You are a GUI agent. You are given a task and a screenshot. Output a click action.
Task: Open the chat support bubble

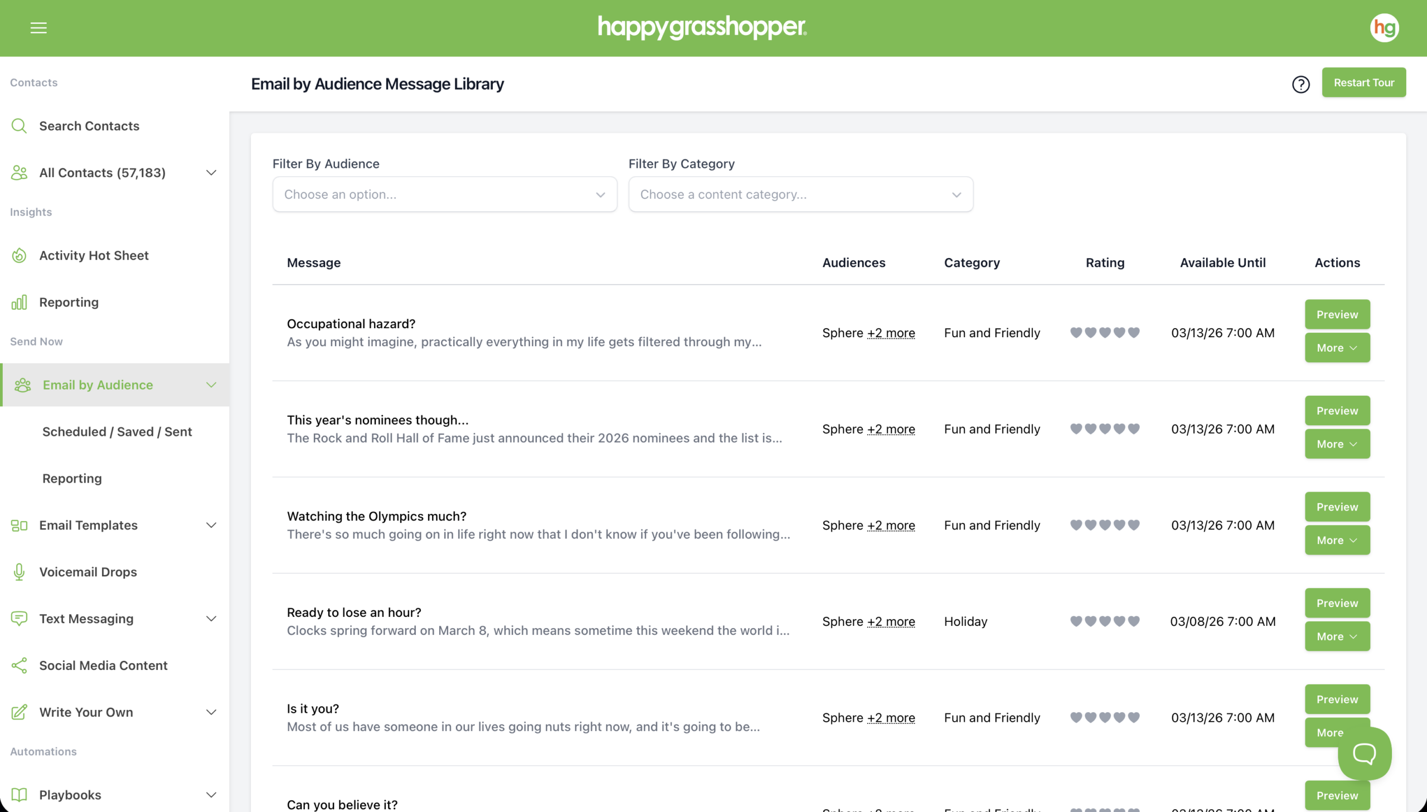1364,754
